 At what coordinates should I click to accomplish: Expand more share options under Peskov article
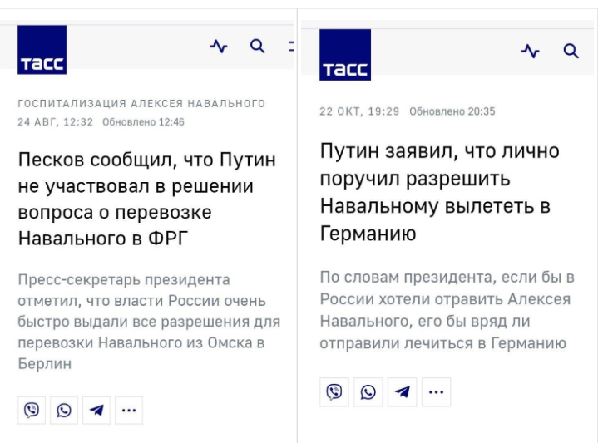click(x=128, y=410)
